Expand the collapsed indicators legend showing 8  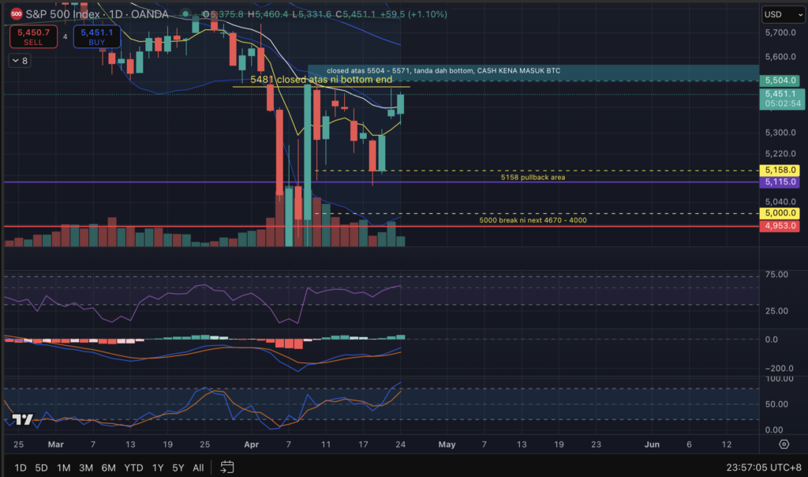pos(20,61)
